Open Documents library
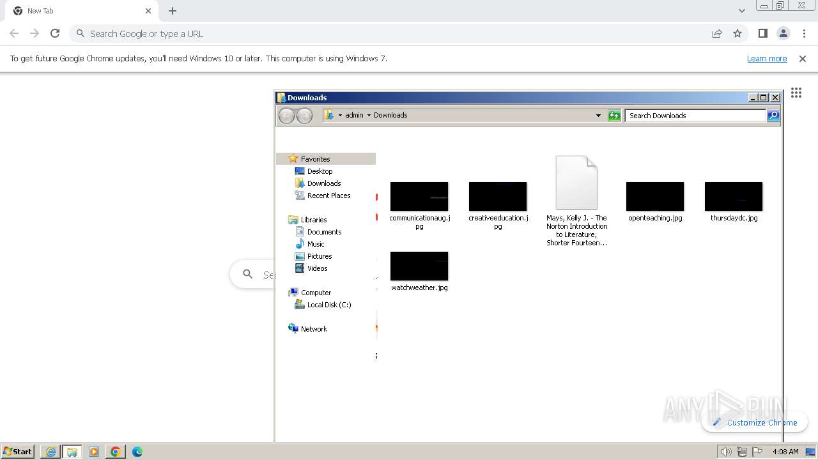The height and width of the screenshot is (460, 818). pos(324,232)
